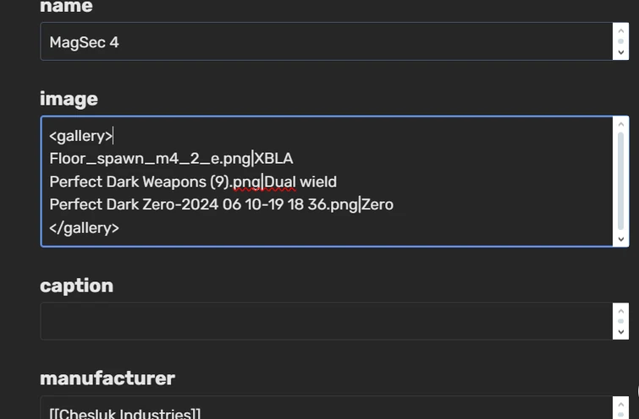The image size is (639, 419).
Task: Click the up arrow in the manufacturer field
Action: pos(622,404)
